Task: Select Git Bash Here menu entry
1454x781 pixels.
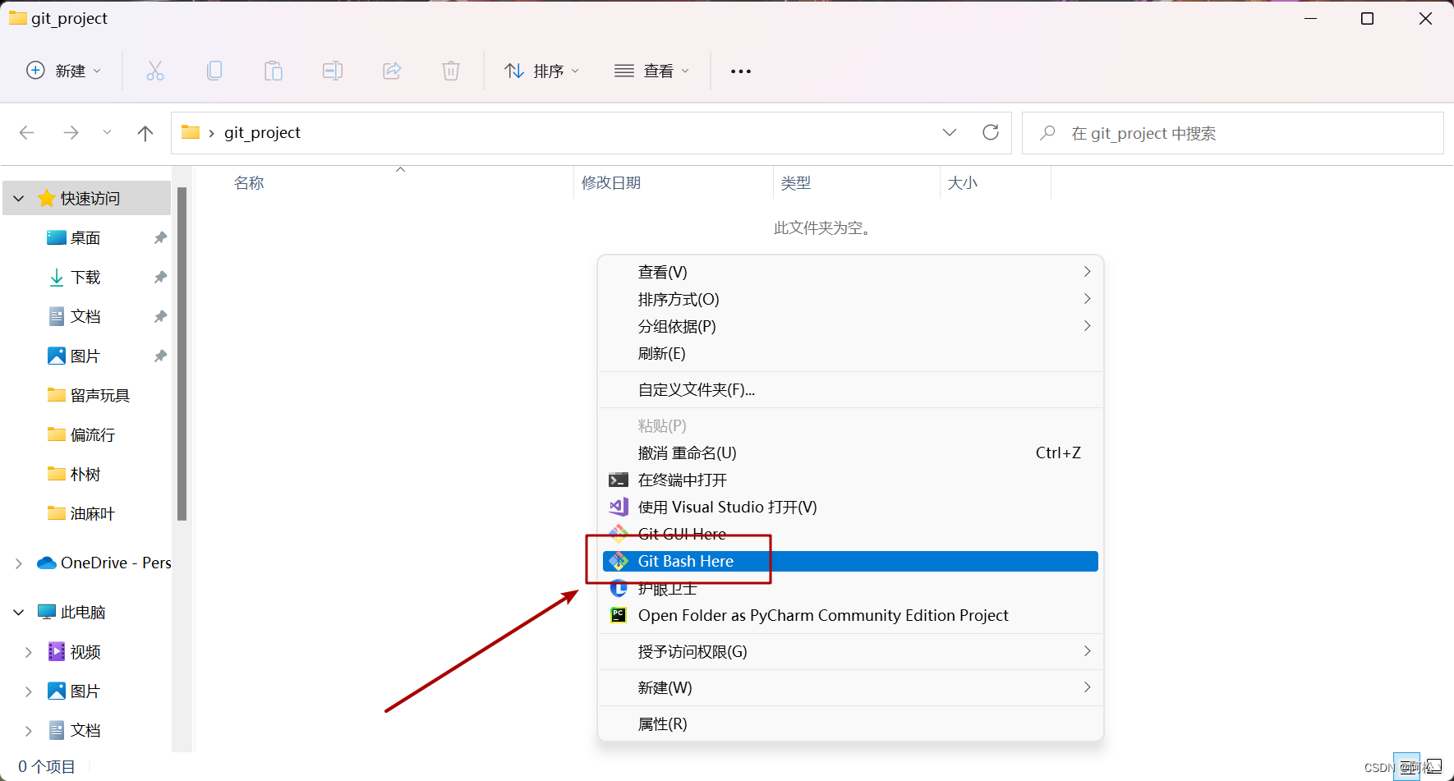Action: click(850, 561)
